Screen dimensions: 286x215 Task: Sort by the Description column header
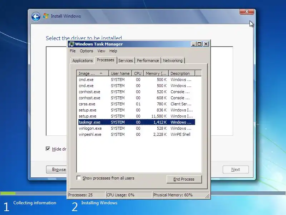point(182,73)
